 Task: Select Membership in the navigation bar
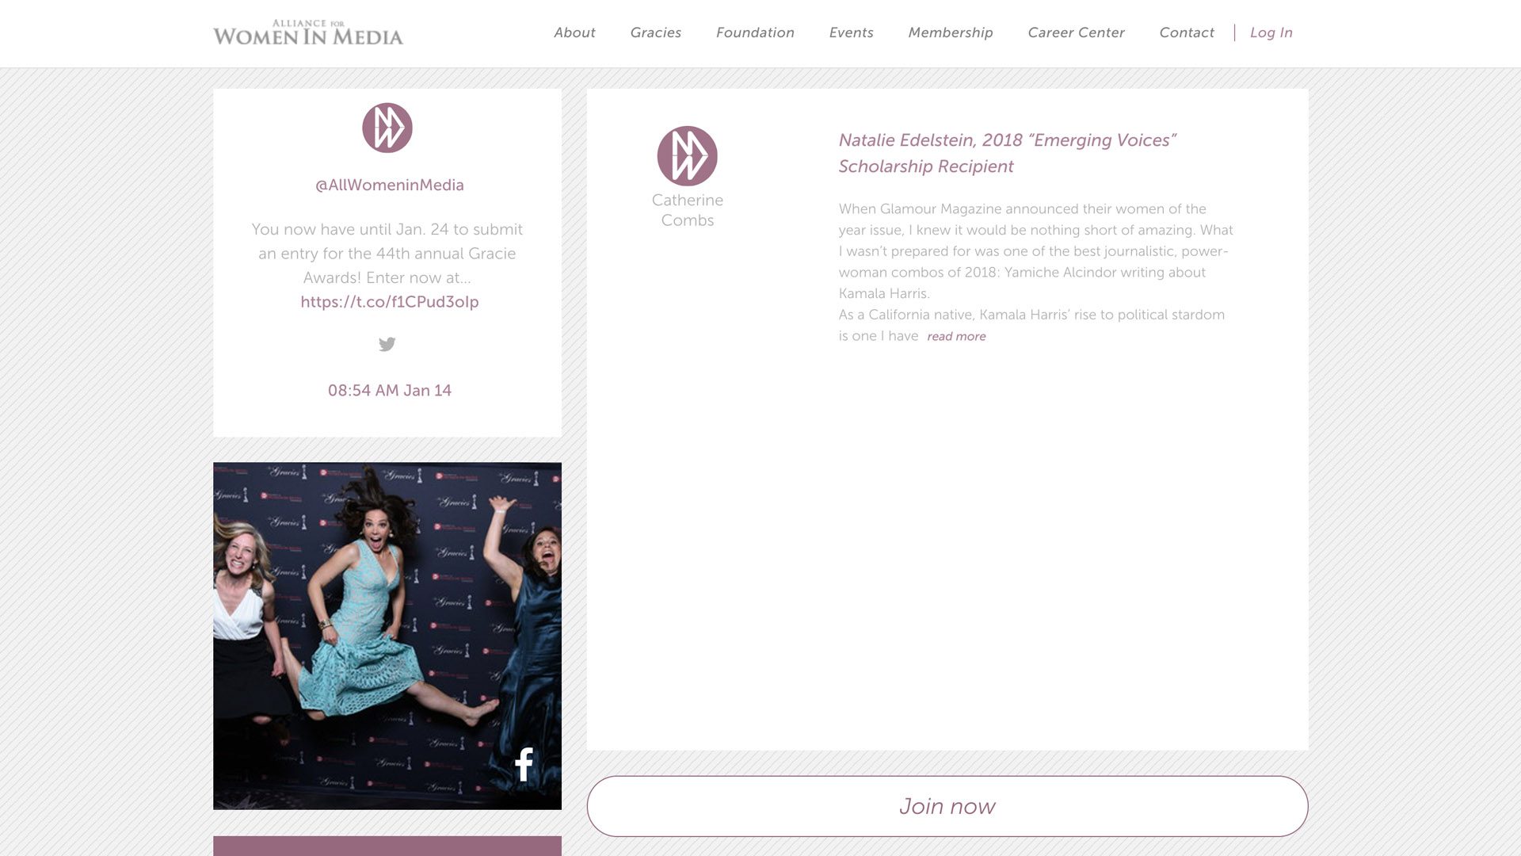tap(950, 32)
